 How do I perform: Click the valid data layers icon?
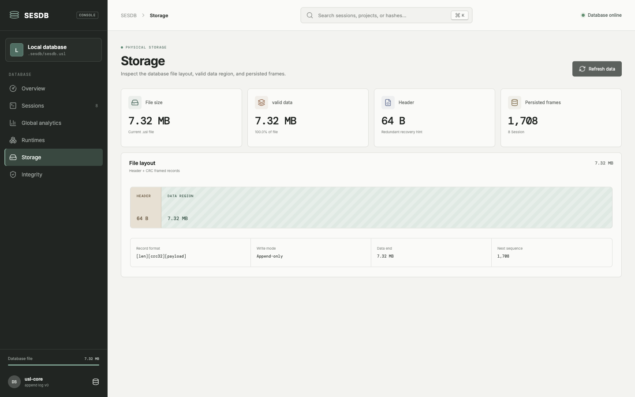click(261, 102)
